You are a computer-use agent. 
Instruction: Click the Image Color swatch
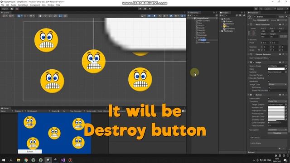coord(276,69)
